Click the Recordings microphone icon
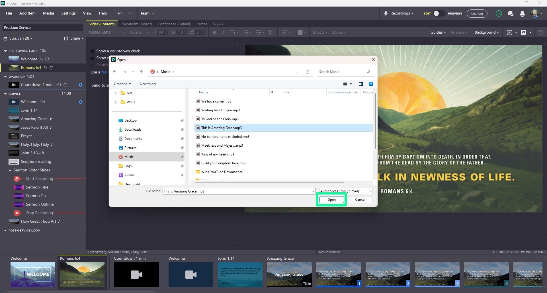547x293 pixels. (386, 13)
